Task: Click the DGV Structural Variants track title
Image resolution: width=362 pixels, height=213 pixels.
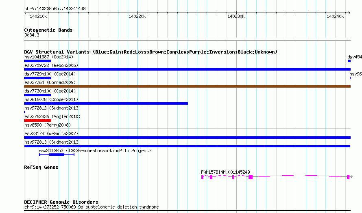Action: pyautogui.click(x=150, y=52)
